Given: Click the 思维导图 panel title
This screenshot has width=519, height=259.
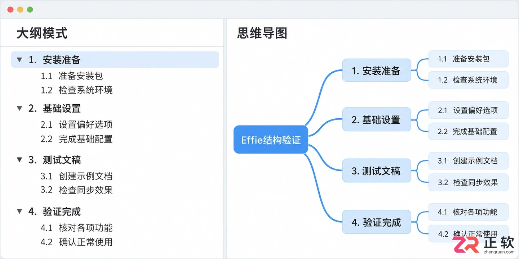Looking at the screenshot, I should [x=262, y=33].
